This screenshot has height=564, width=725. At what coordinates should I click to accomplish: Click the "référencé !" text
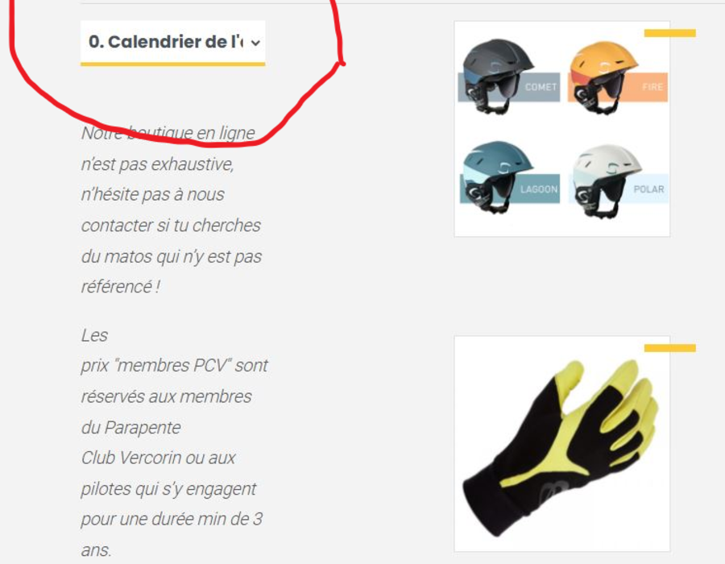(x=121, y=287)
